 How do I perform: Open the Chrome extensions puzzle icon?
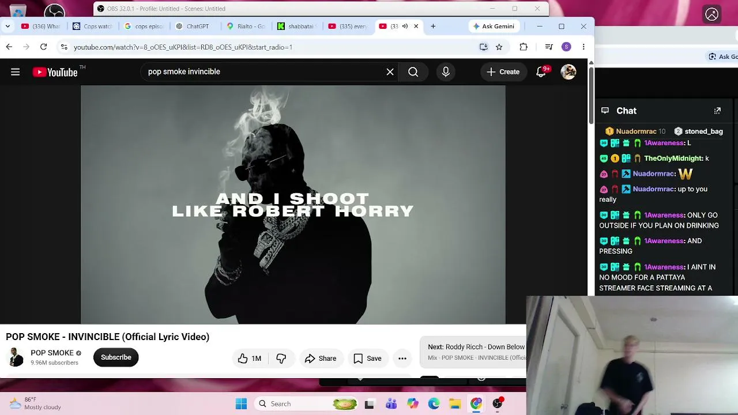point(524,47)
